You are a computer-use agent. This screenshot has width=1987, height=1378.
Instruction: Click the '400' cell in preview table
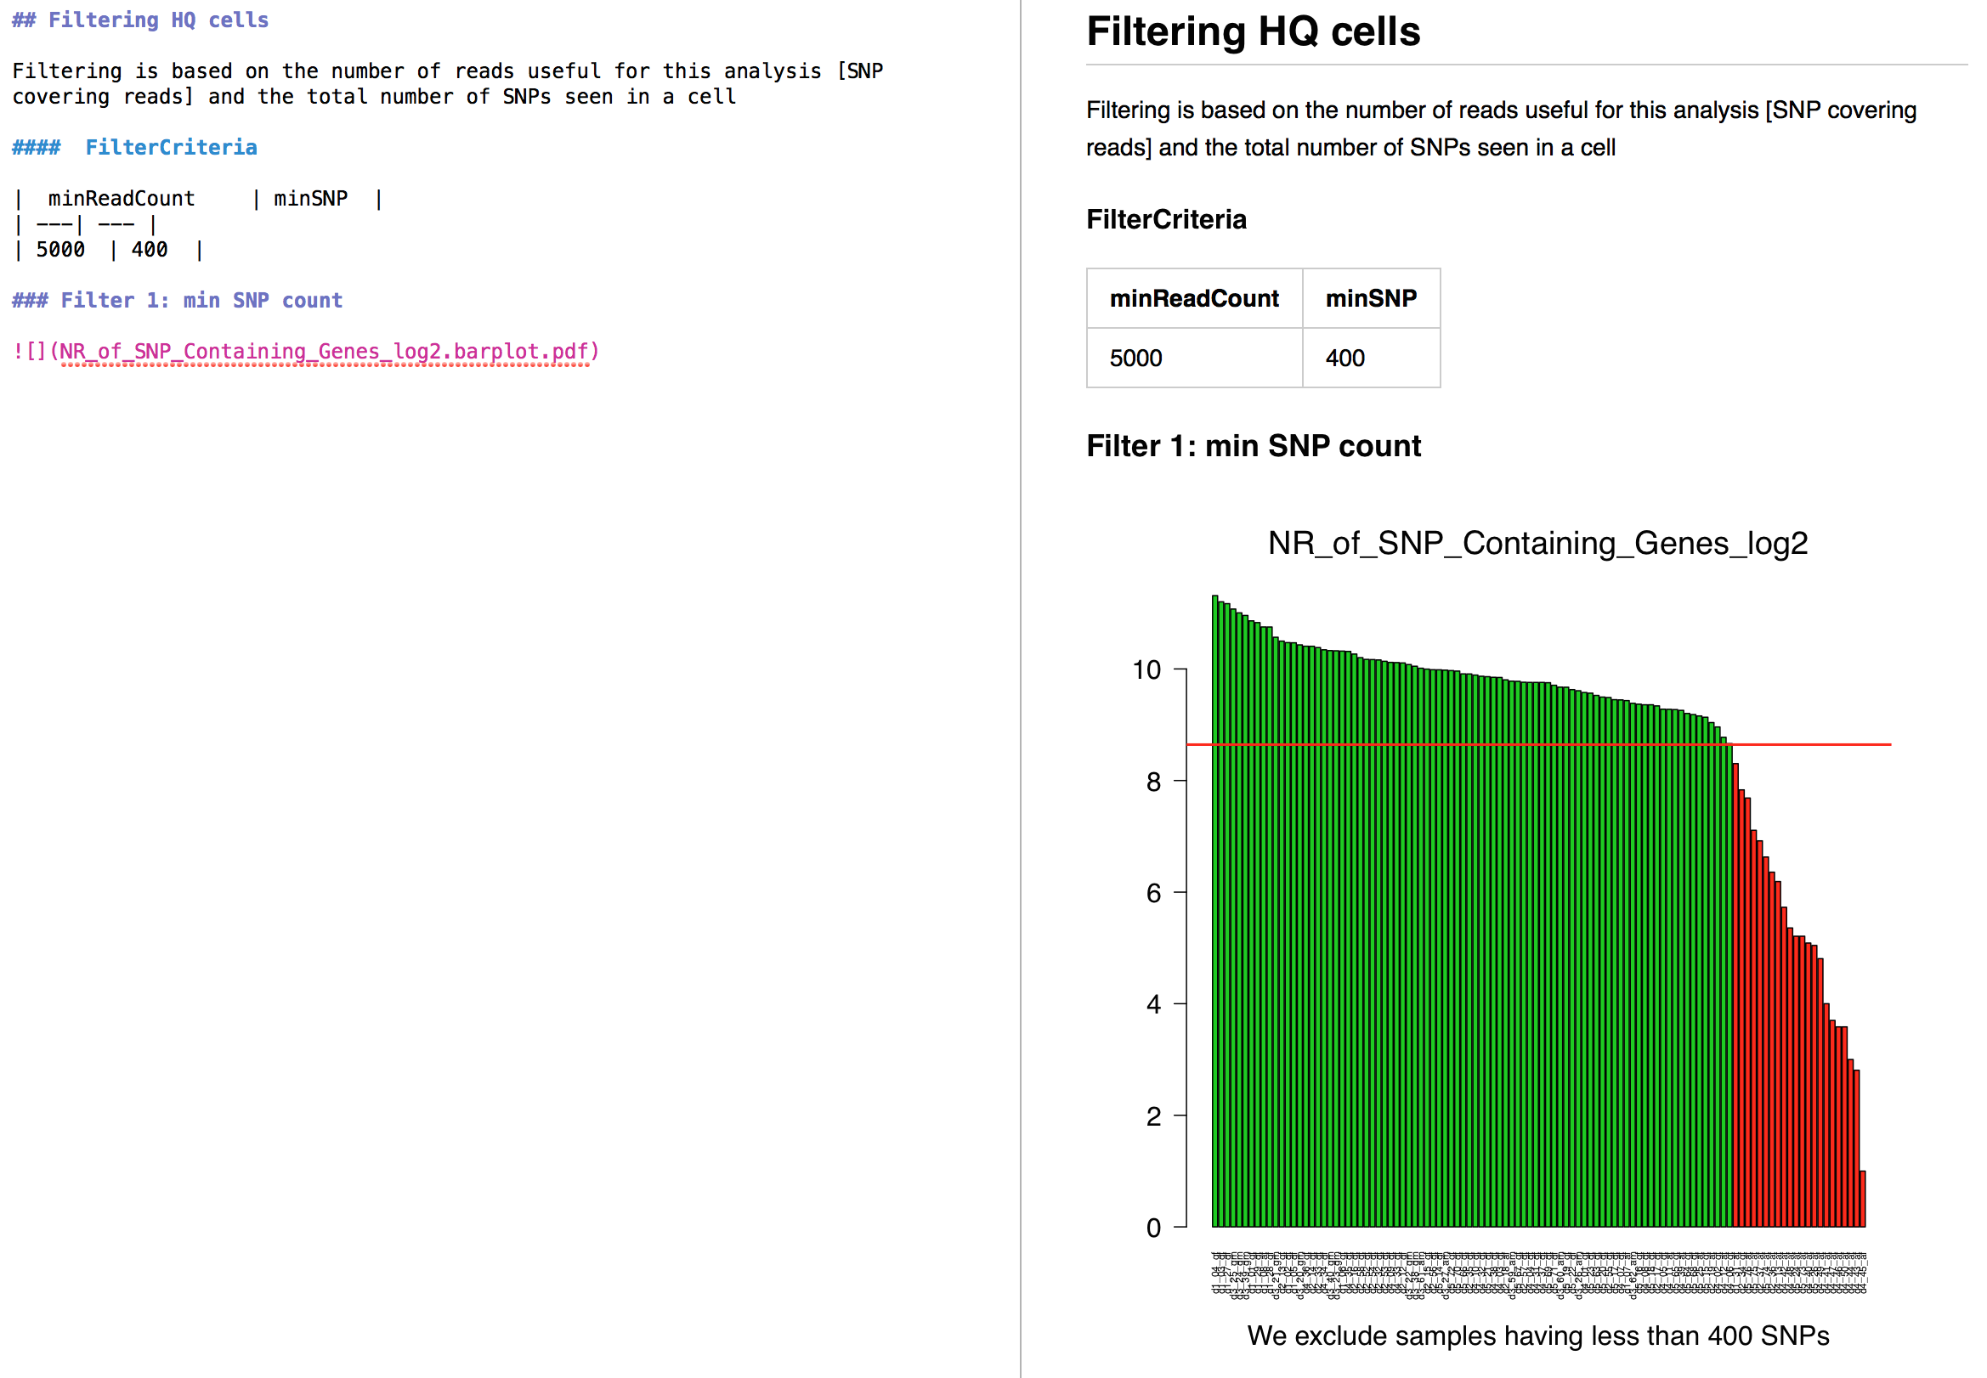click(1372, 358)
